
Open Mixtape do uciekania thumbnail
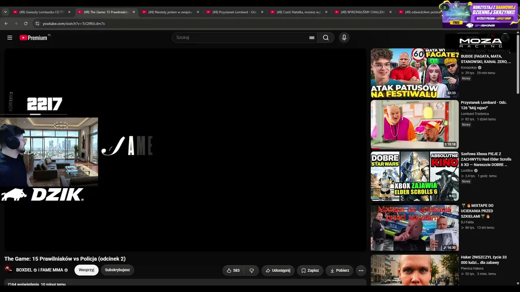414,228
